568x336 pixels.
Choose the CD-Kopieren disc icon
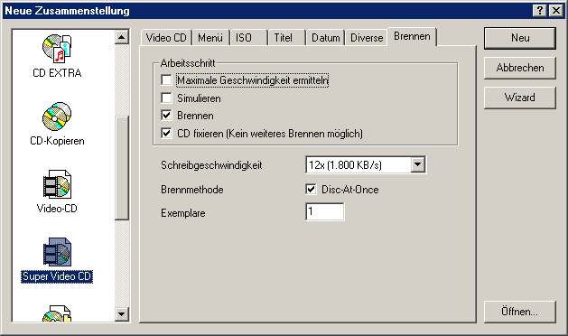coord(57,117)
